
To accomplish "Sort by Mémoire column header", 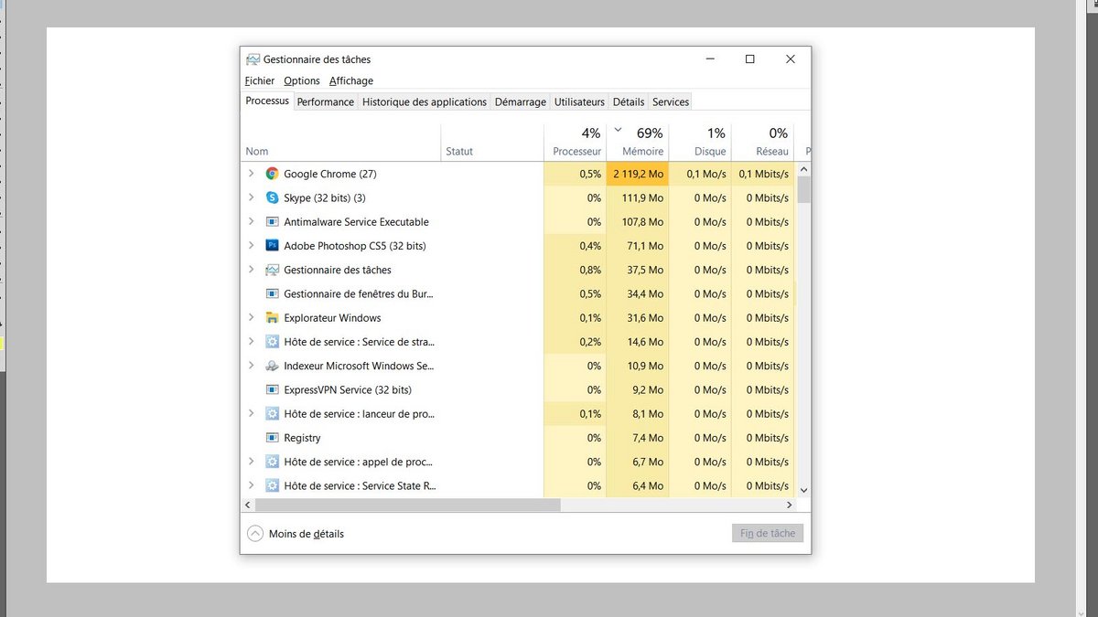I will pyautogui.click(x=637, y=143).
